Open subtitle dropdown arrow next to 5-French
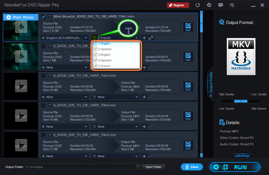Viewport: 269px width, 175px height. (136, 38)
